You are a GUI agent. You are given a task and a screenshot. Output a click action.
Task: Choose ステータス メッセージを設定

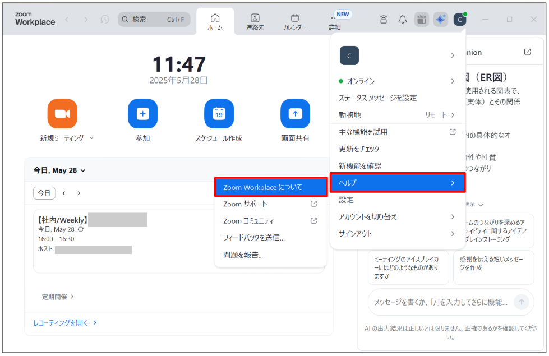(x=398, y=98)
